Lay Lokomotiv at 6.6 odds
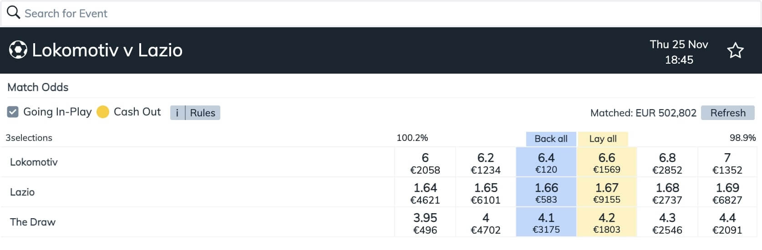Screen dimensions: 762x250 point(607,162)
